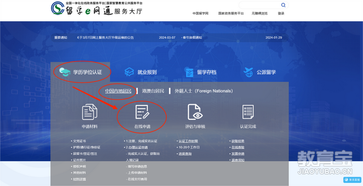Open the 材料详情 link
Screen dimensions: 363x186
point(80,179)
